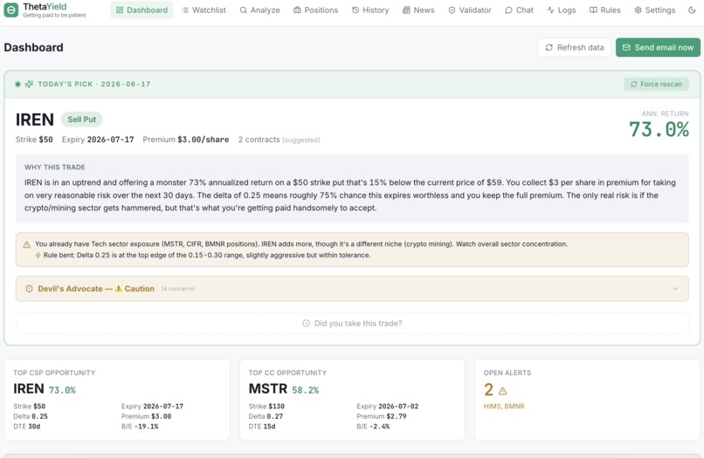Click Premium $2.79 in the MSTR card
This screenshot has width=704, height=458.
[382, 416]
